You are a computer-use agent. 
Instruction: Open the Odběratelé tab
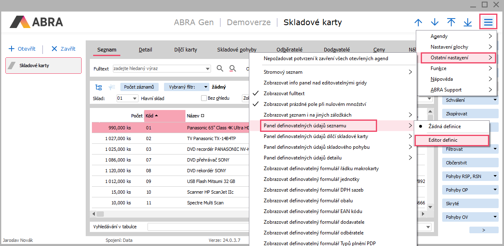tap(290, 49)
